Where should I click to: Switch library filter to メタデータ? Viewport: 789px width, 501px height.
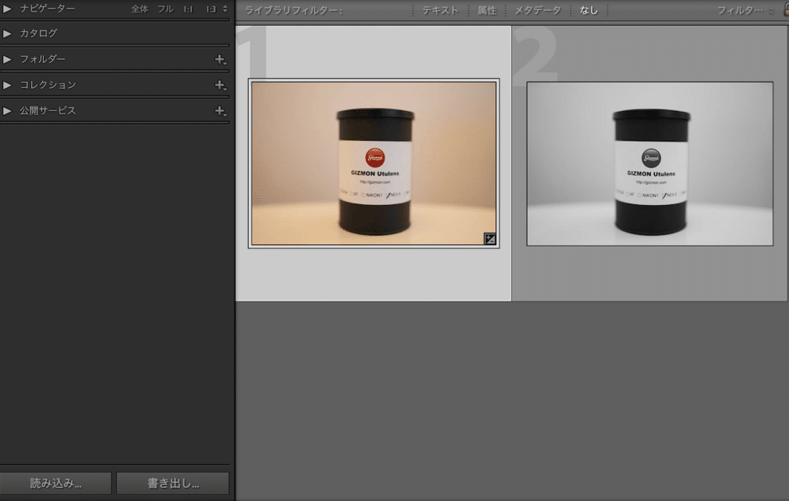point(538,11)
